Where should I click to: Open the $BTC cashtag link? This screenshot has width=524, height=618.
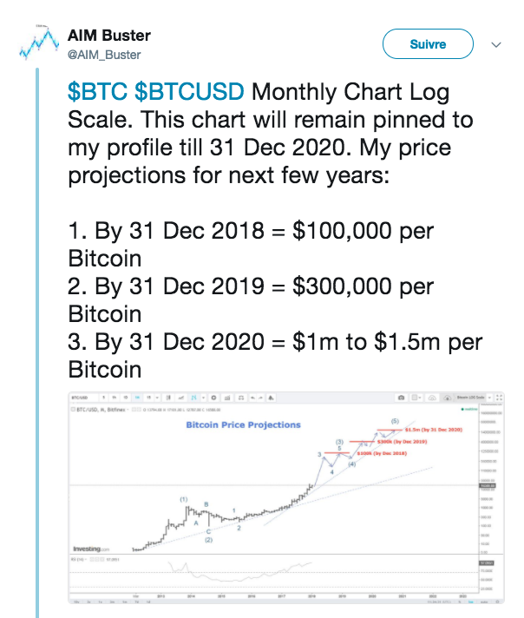pos(97,91)
